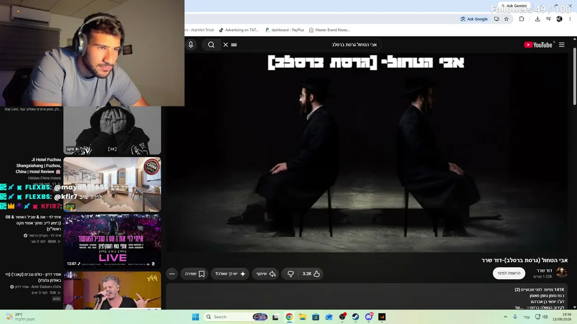Click the system tray microphone icon
Viewport: 577px width, 324px height.
point(515,317)
